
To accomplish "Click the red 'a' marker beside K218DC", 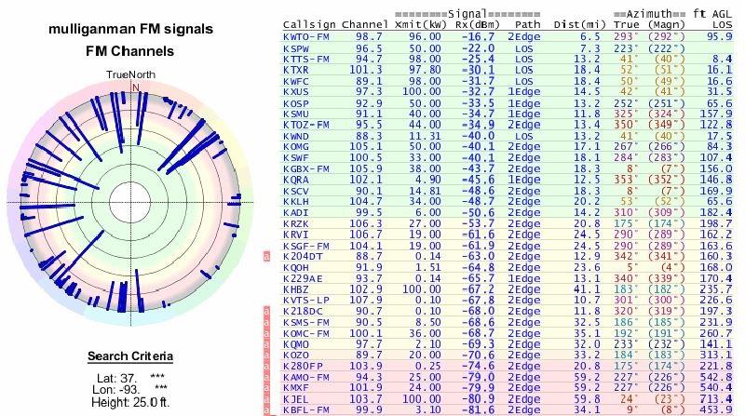I will [265, 311].
